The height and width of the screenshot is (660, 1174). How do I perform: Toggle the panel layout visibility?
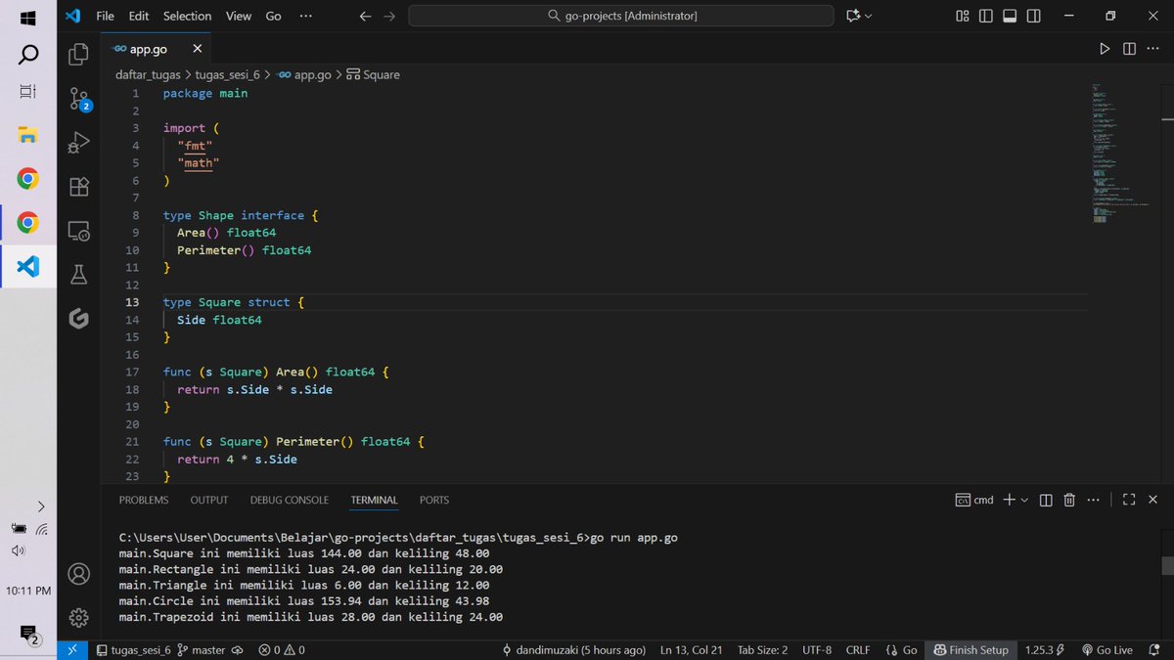tap(1009, 15)
